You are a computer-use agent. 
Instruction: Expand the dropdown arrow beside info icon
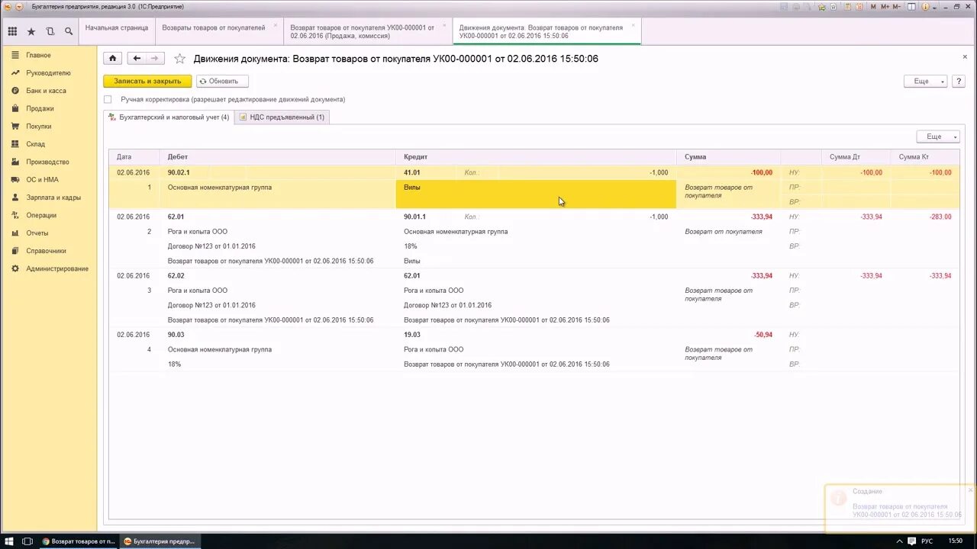click(934, 8)
